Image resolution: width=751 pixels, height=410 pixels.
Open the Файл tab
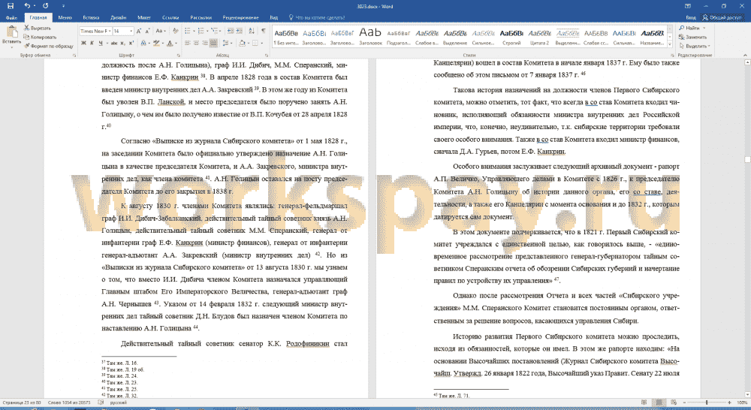point(11,18)
